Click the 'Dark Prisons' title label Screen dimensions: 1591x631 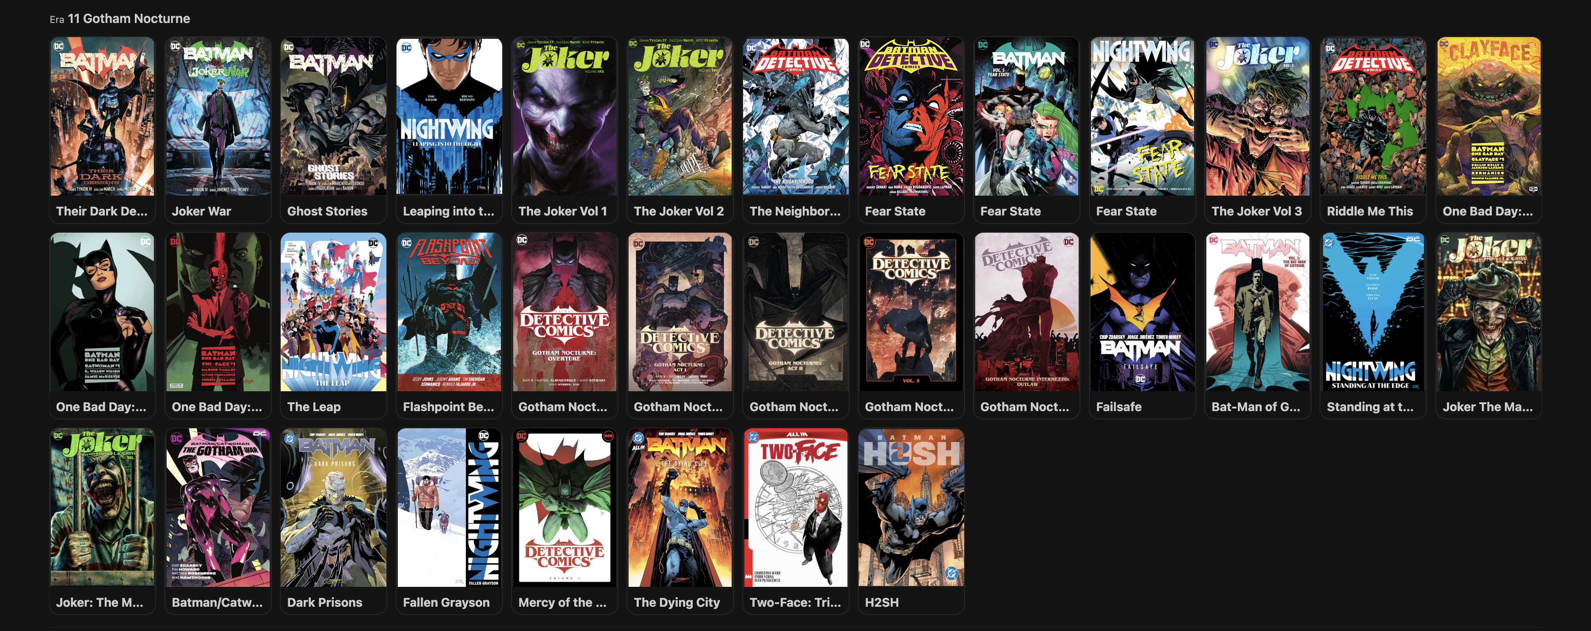pyautogui.click(x=324, y=603)
